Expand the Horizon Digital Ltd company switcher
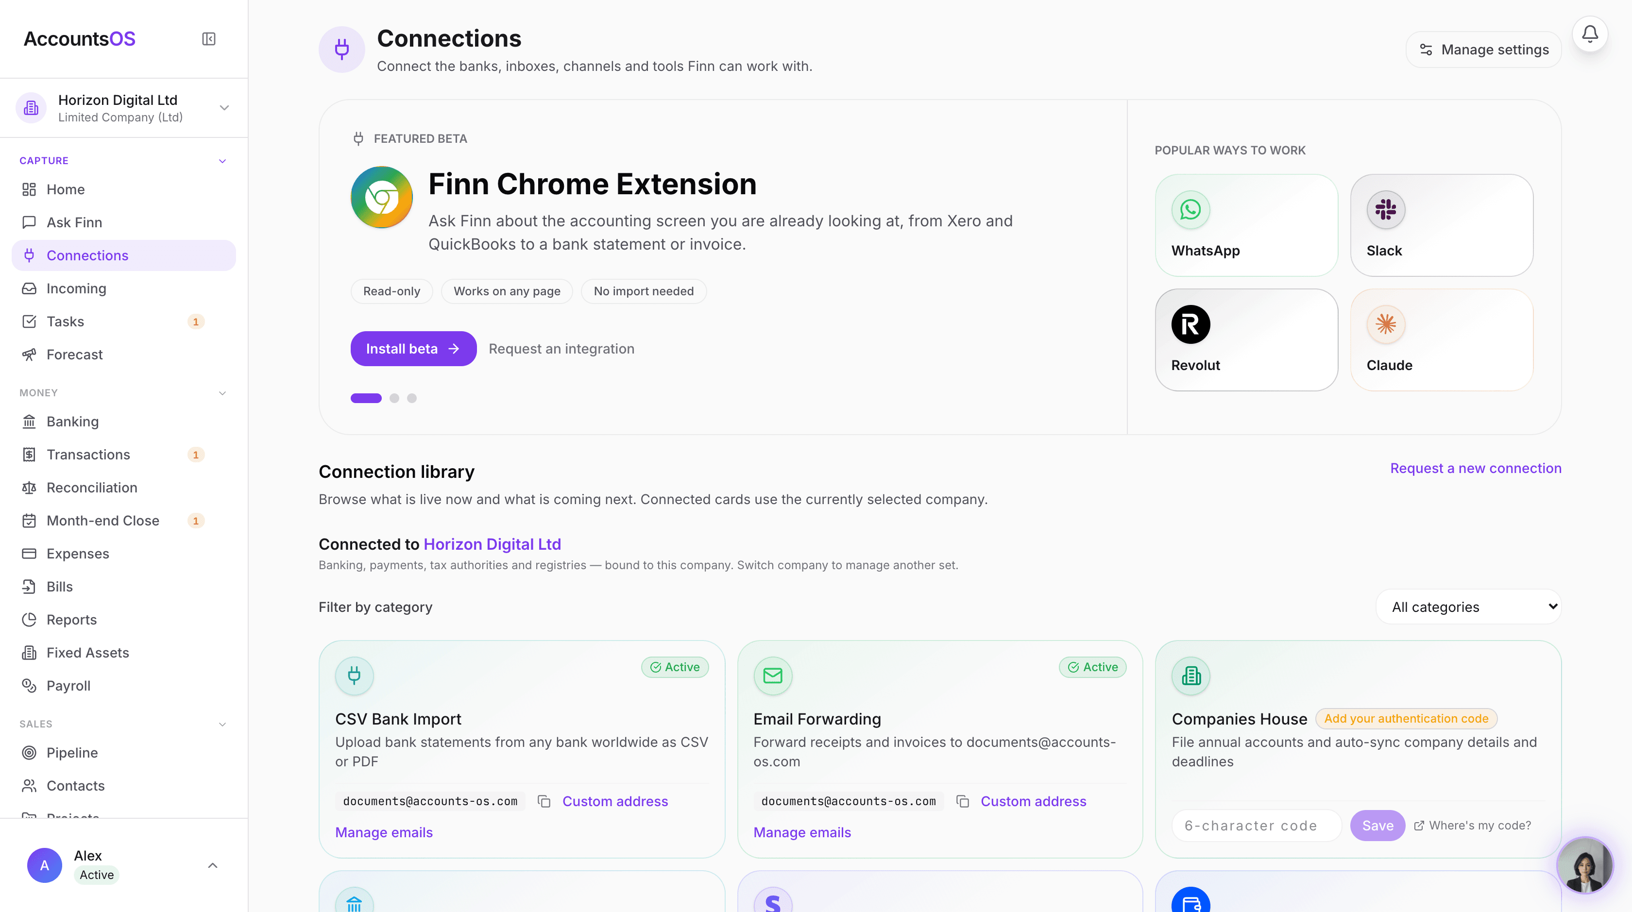1632x912 pixels. coord(223,108)
